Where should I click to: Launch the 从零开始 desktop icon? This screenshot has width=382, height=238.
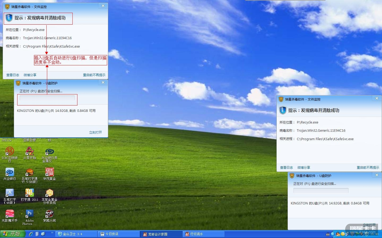29,153
